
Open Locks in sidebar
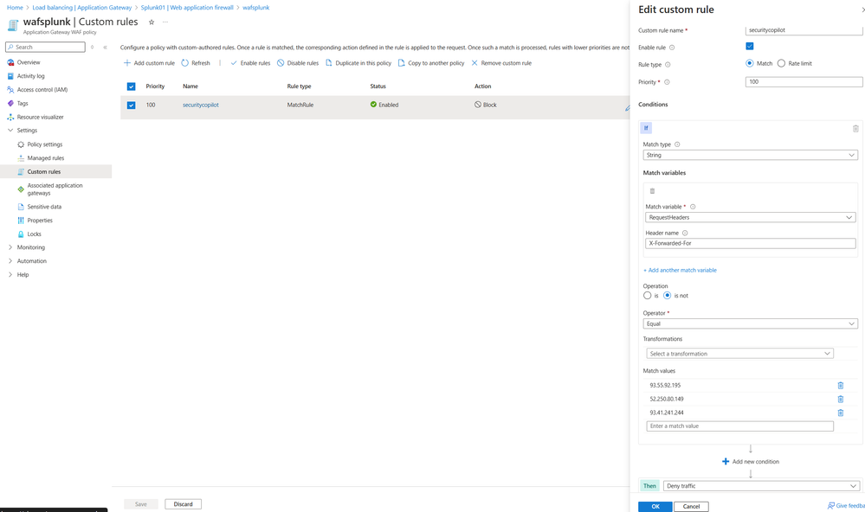click(35, 234)
